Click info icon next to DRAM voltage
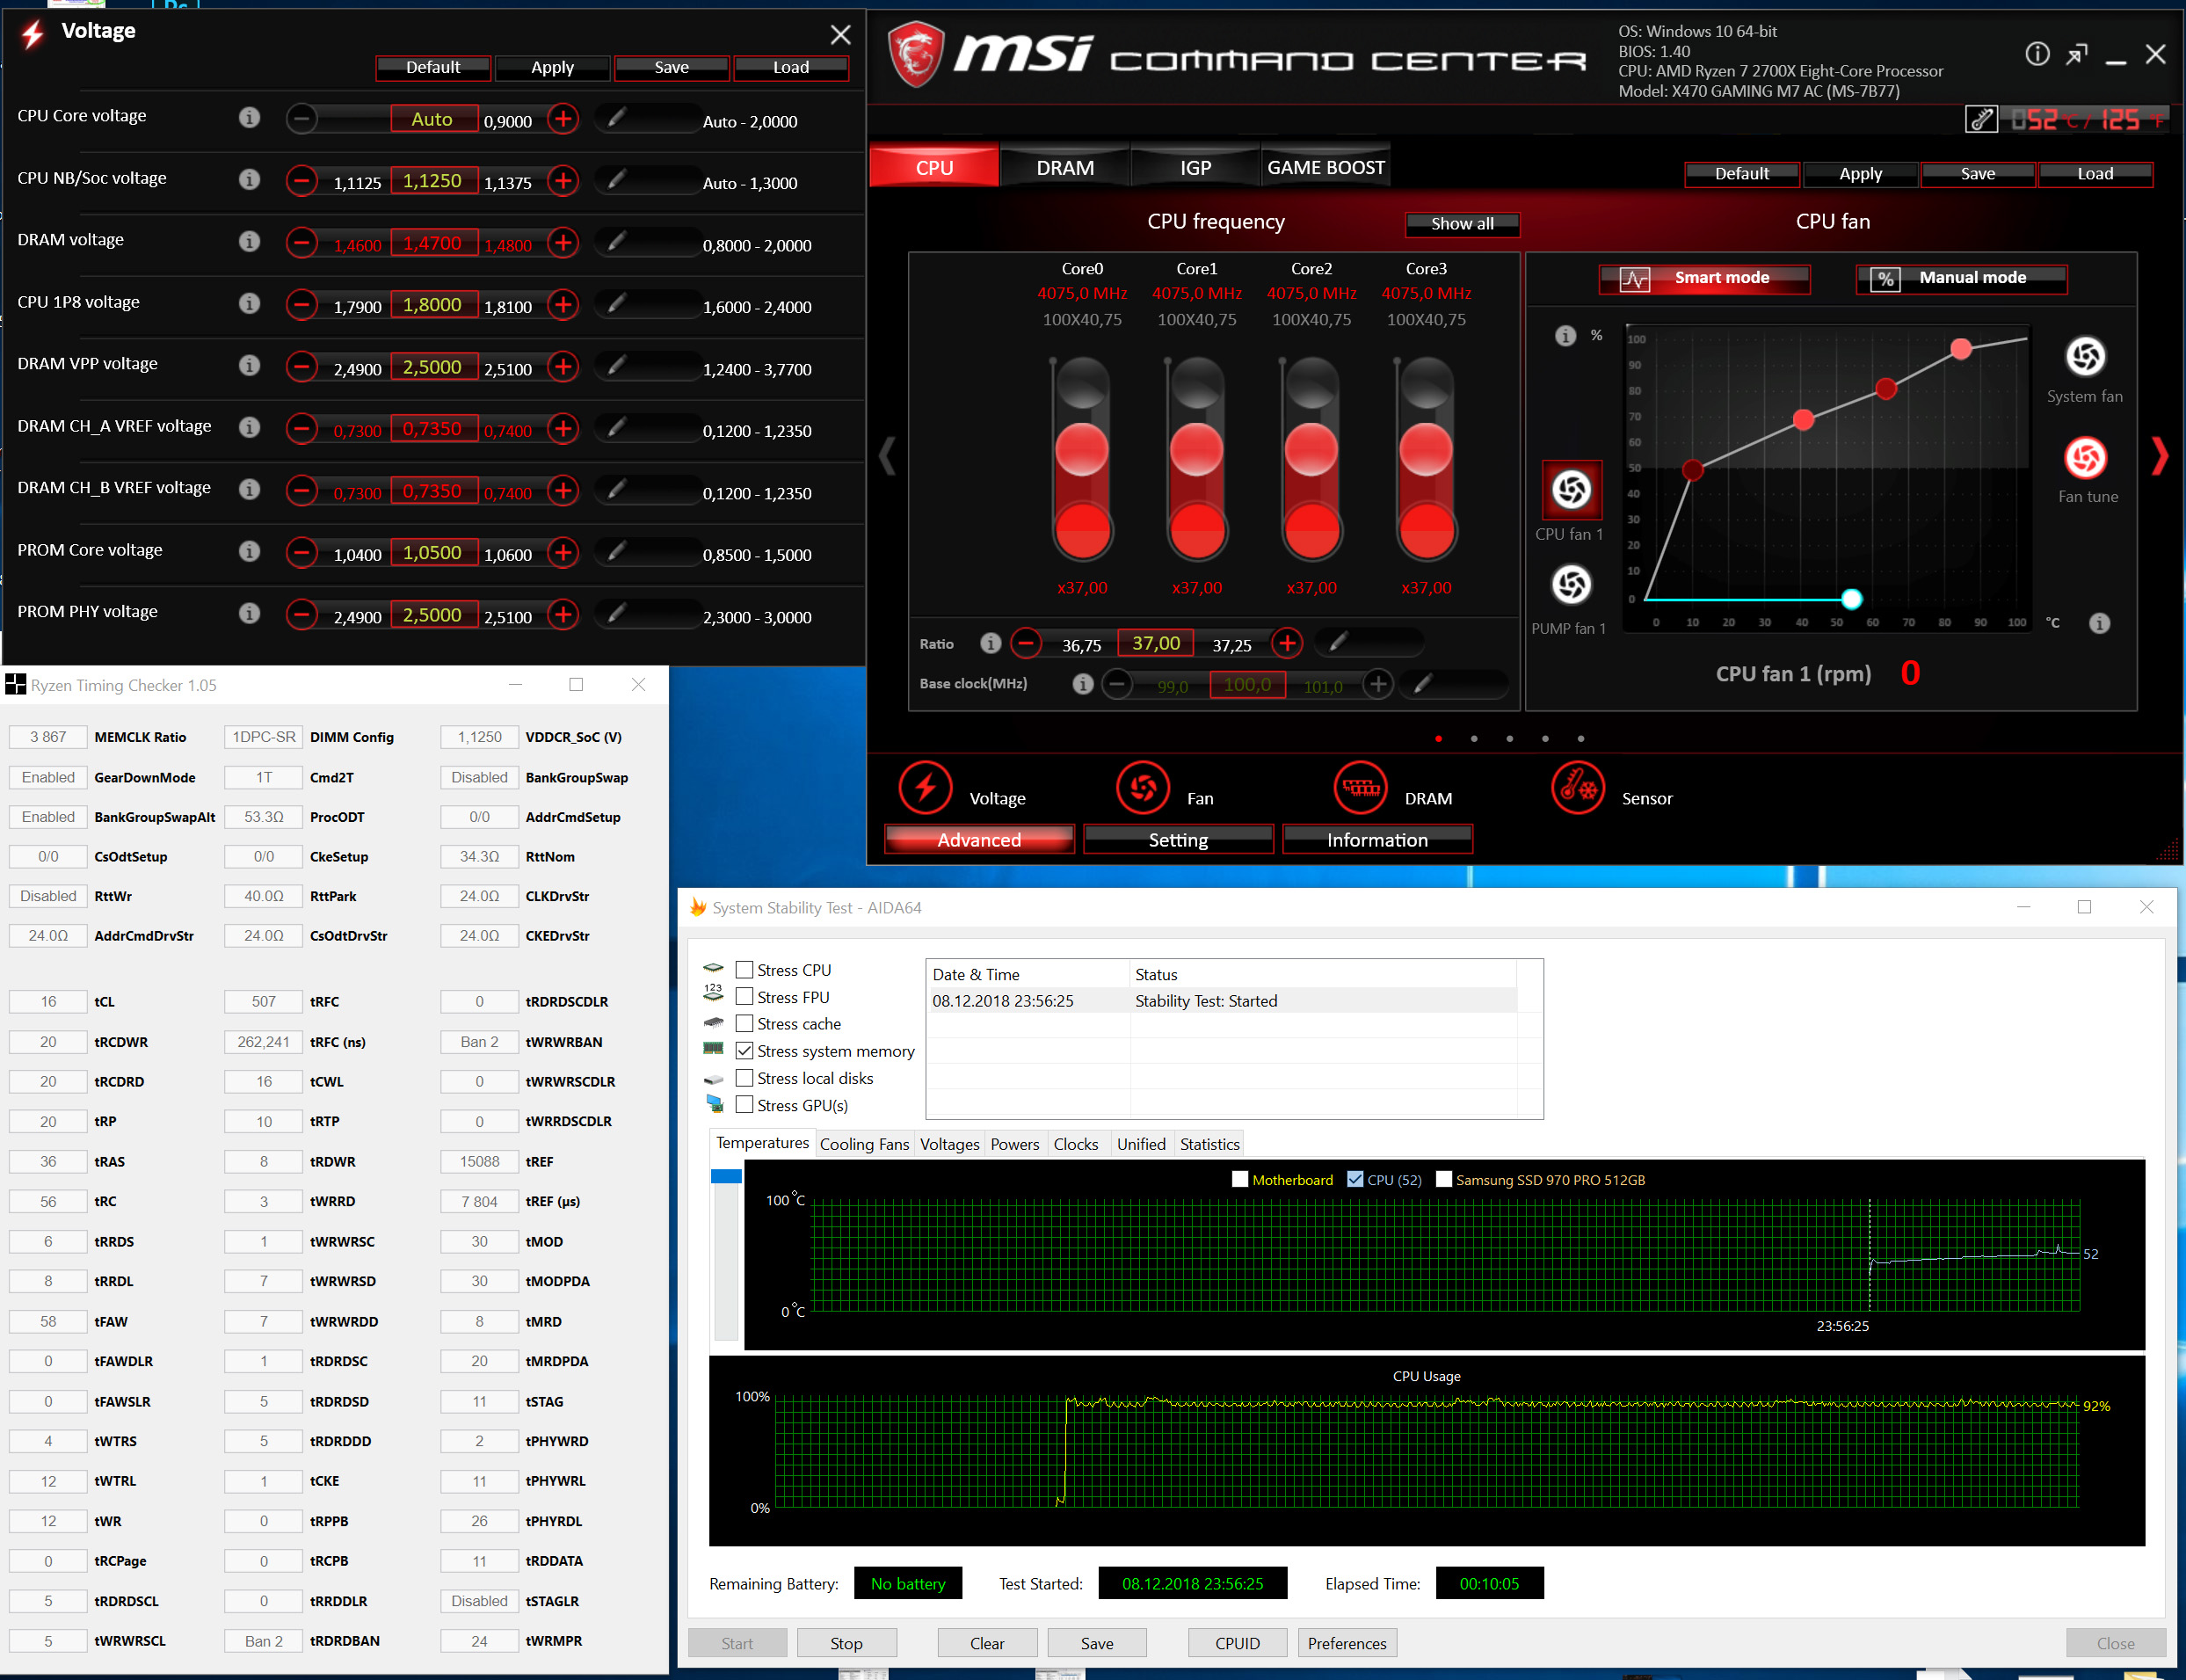This screenshot has width=2186, height=1680. click(x=249, y=241)
